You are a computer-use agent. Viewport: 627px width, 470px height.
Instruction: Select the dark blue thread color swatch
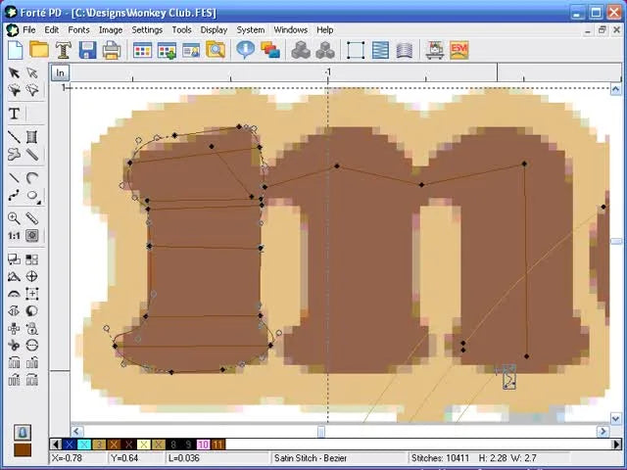[70, 445]
